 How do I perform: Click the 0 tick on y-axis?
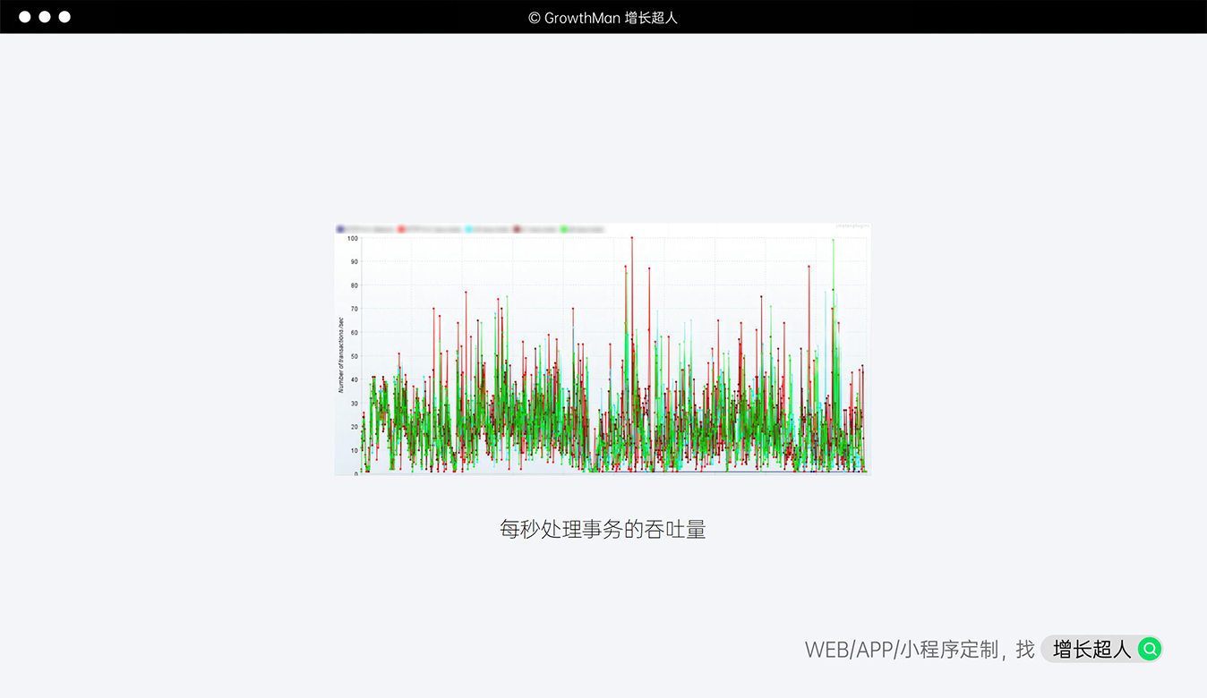[x=355, y=473]
